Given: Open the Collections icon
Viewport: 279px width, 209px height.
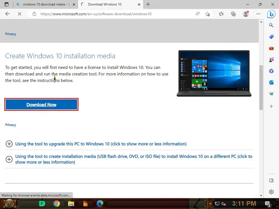Looking at the screenshot, I should pyautogui.click(x=233, y=14).
